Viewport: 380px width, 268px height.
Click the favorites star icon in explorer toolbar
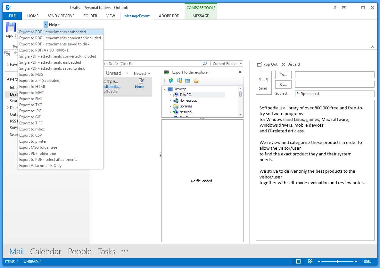[x=196, y=81]
